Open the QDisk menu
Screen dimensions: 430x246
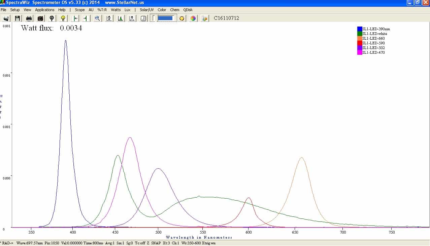click(188, 10)
